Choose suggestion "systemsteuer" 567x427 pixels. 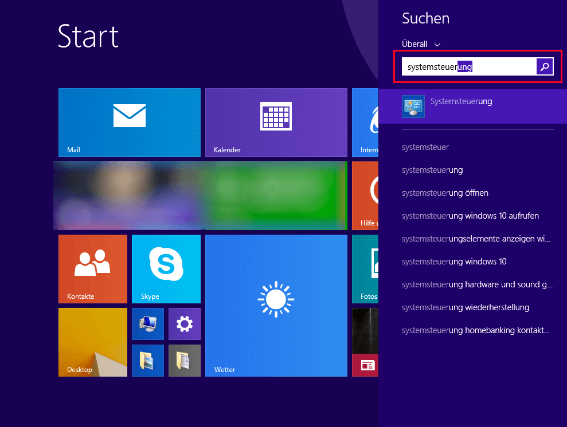(425, 147)
